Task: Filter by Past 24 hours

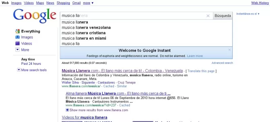Action: click(31, 64)
